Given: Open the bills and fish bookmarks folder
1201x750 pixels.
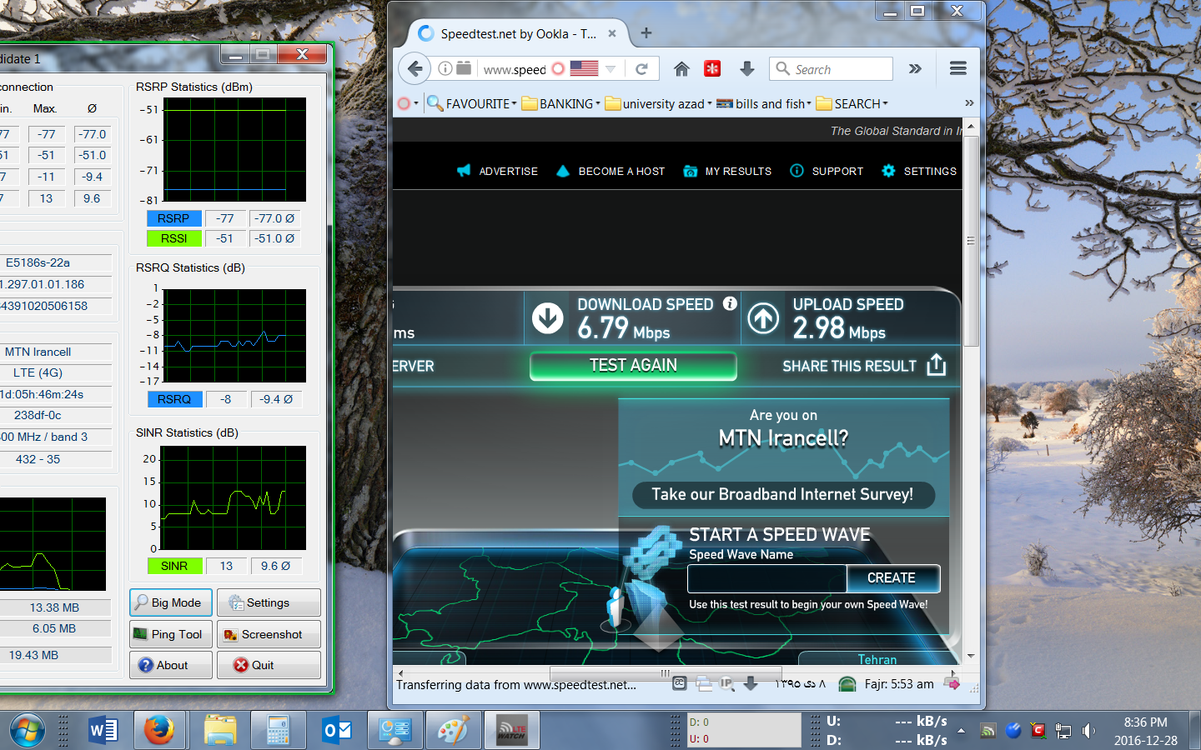Looking at the screenshot, I should click(764, 104).
